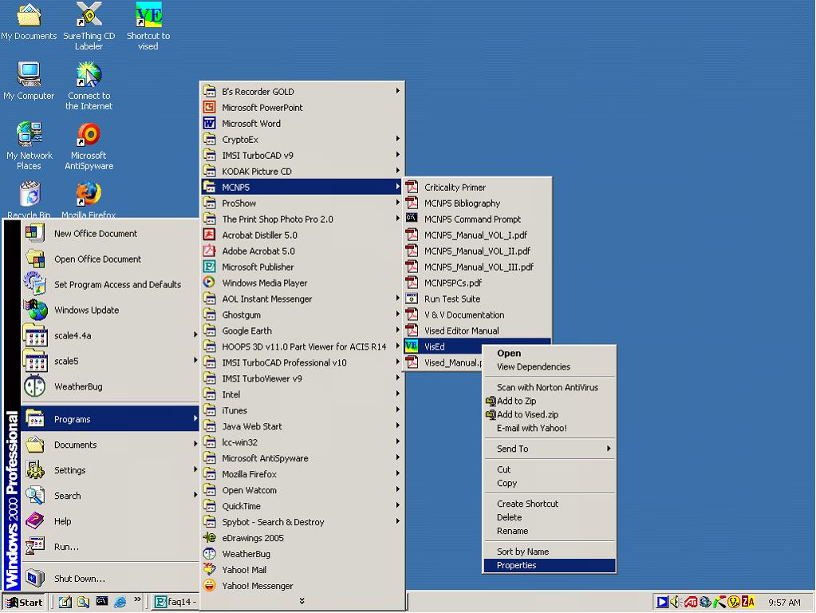The height and width of the screenshot is (613, 816).
Task: Expand the Send To submenu arrow
Action: pyautogui.click(x=609, y=449)
